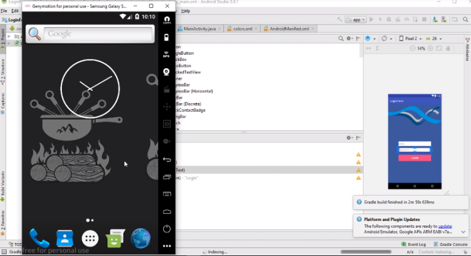Viewport: 471px width, 256px height.
Task: Open the API 26 version dropdown
Action: tap(437, 38)
